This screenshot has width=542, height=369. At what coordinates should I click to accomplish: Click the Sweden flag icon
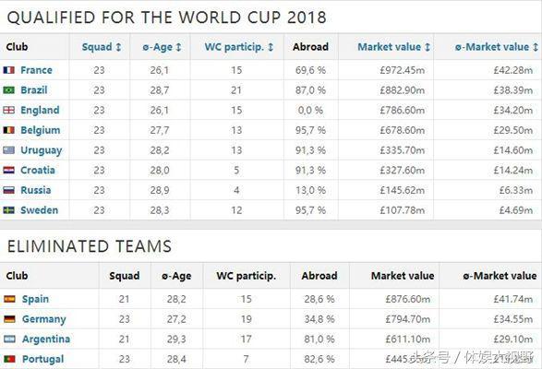[8, 210]
